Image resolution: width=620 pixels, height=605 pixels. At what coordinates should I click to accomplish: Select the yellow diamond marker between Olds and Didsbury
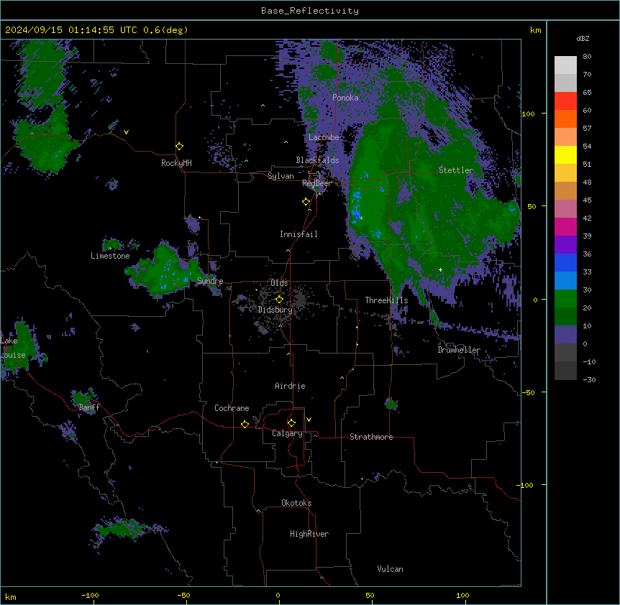pos(279,300)
